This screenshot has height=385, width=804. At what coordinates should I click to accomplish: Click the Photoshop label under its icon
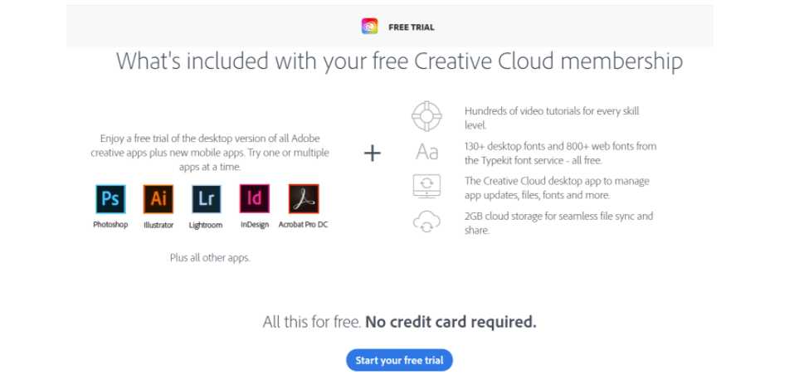pos(110,225)
